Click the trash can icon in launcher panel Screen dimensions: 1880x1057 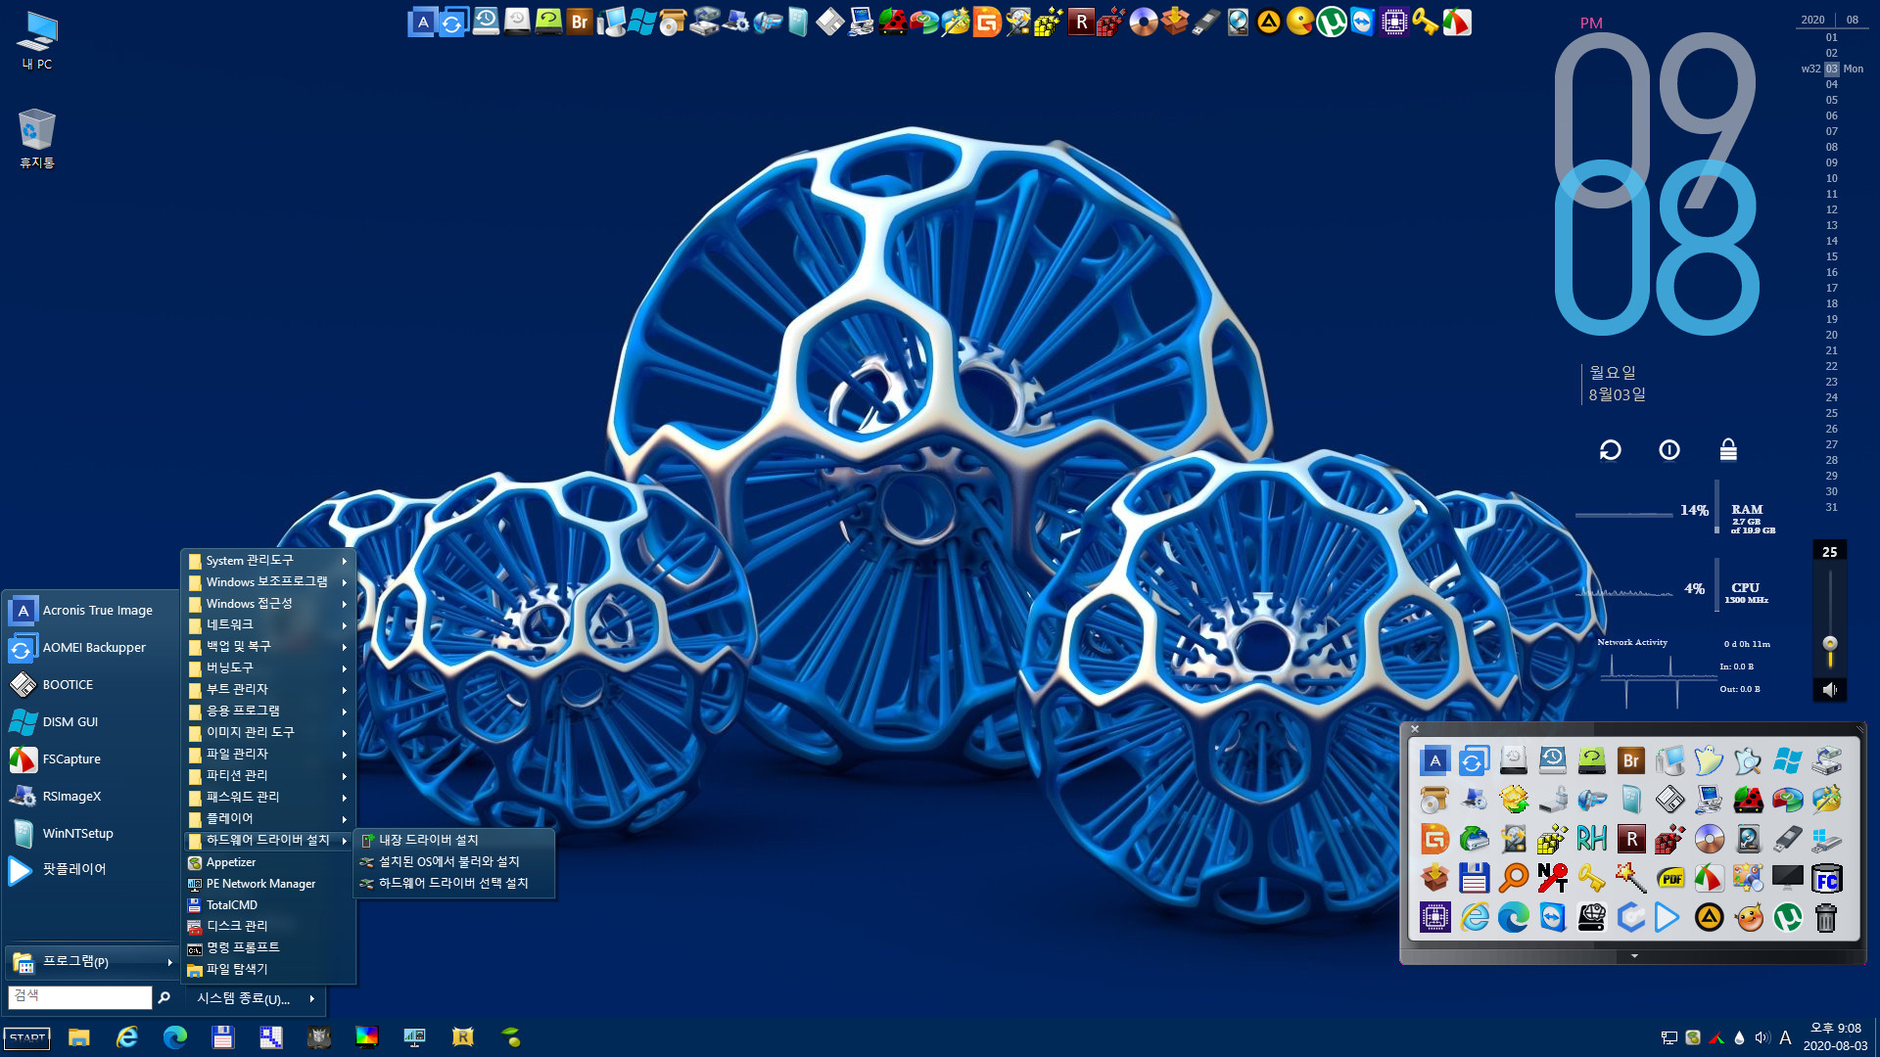pos(1826,917)
